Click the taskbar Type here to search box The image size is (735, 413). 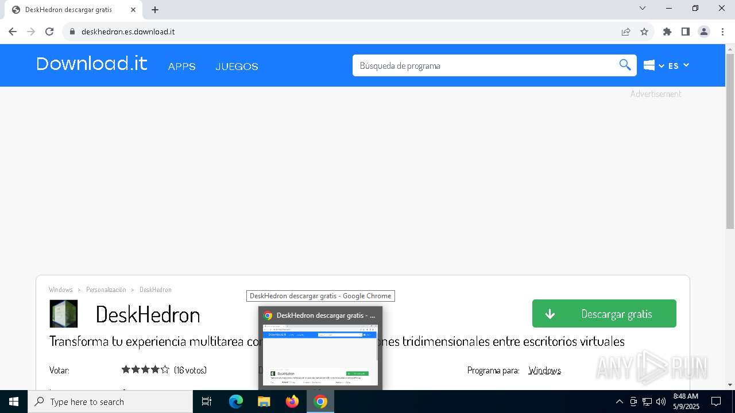click(110, 402)
